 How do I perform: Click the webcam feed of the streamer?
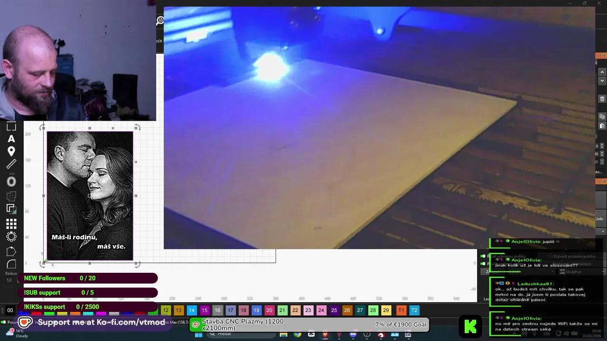tap(78, 61)
